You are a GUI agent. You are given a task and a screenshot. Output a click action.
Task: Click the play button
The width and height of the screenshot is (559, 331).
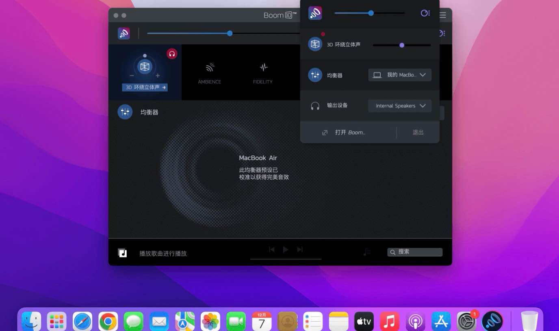286,249
